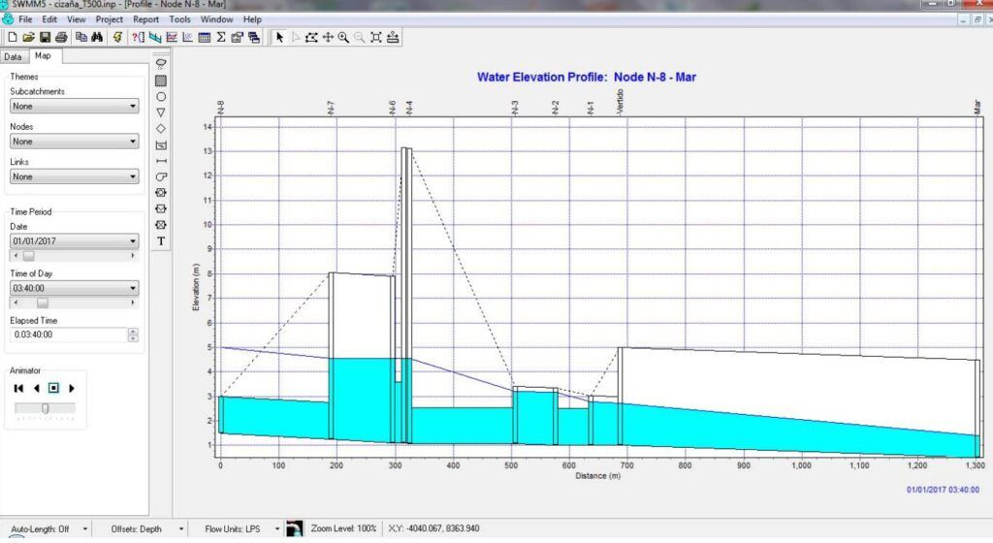993x543 pixels.
Task: Add a rain gage with the cloud icon
Action: point(161,64)
